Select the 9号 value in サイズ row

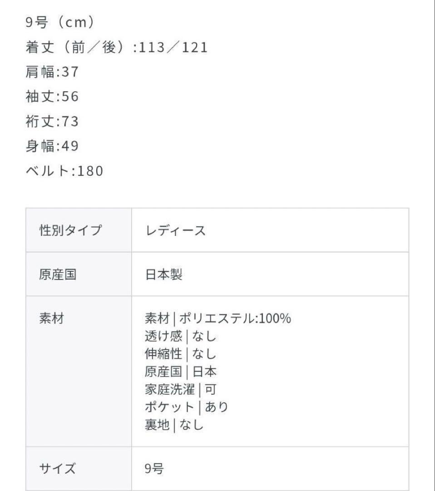point(154,468)
